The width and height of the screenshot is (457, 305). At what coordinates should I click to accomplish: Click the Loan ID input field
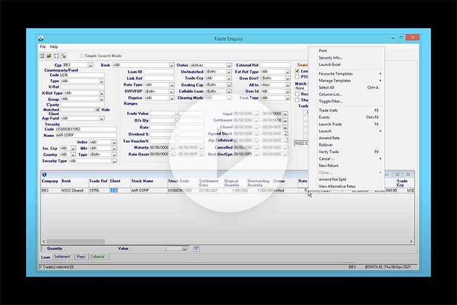point(158,71)
